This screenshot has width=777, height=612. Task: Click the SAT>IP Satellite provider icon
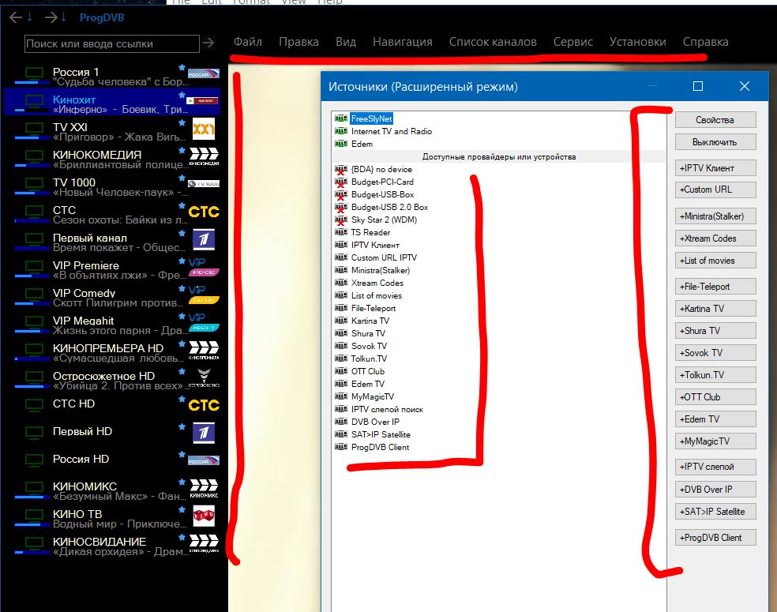click(341, 434)
